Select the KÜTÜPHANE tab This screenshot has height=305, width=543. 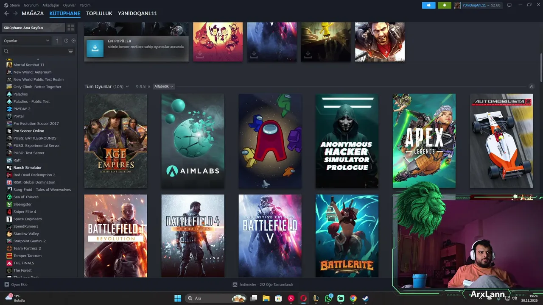[65, 14]
